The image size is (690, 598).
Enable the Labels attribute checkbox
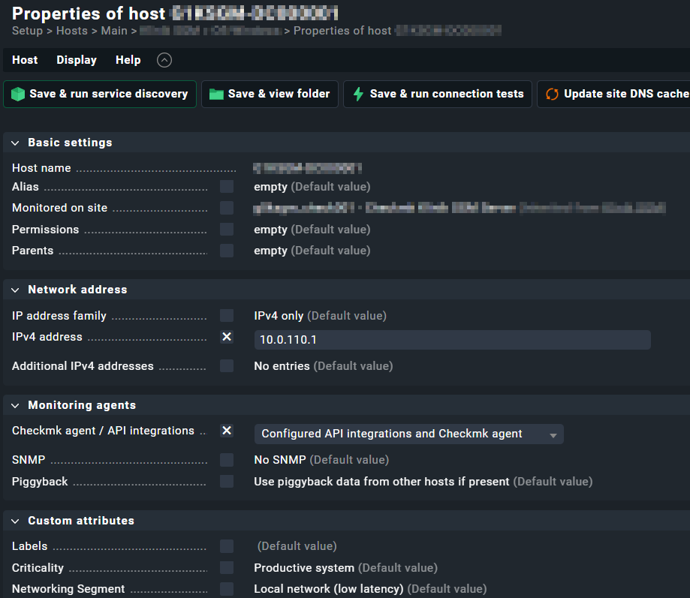tap(227, 546)
